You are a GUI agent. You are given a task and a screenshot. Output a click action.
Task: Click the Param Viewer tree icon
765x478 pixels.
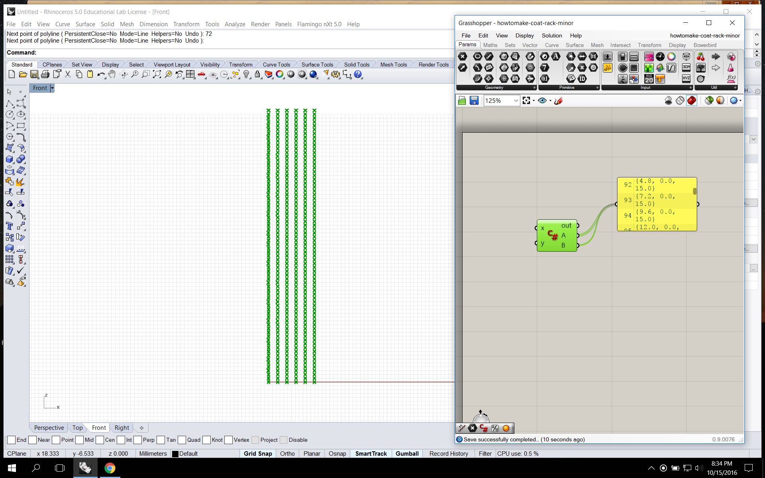(x=700, y=68)
